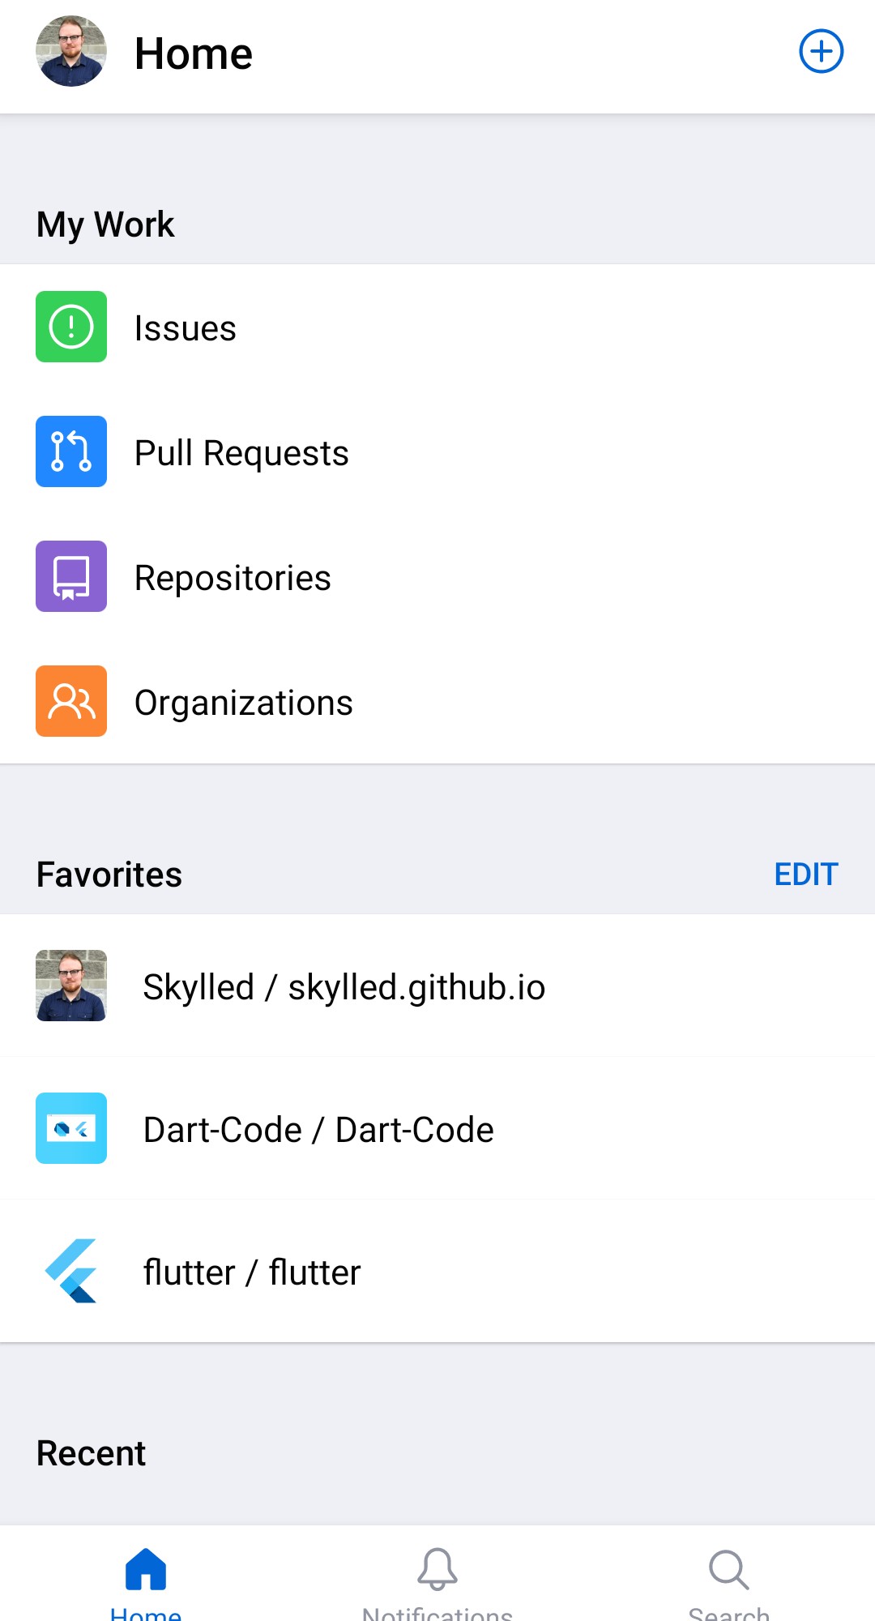Open flutter / flutter repository
875x1621 pixels.
click(x=251, y=1272)
